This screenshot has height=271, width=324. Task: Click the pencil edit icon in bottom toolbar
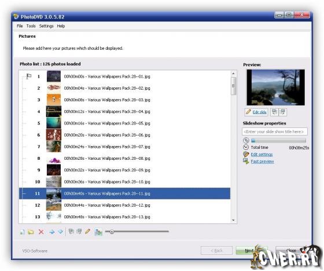[87, 231]
